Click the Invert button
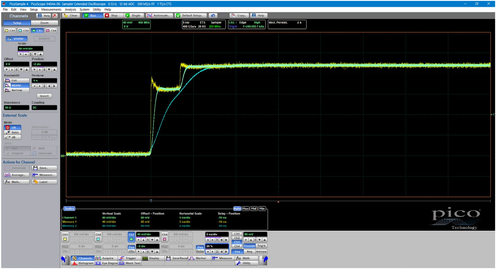Image resolution: width=496 pixels, height=269 pixels. pos(44,96)
